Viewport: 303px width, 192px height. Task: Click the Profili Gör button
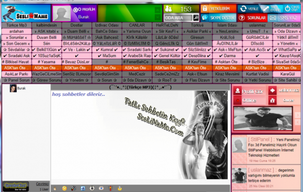click(x=249, y=91)
